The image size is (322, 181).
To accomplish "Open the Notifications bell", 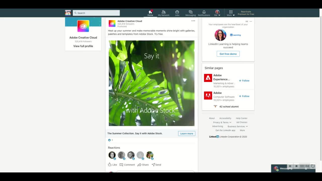I will click(x=204, y=13).
